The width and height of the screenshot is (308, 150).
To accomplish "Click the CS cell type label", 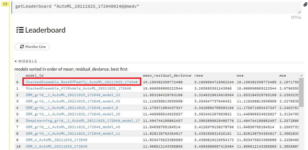I will tap(5, 4).
